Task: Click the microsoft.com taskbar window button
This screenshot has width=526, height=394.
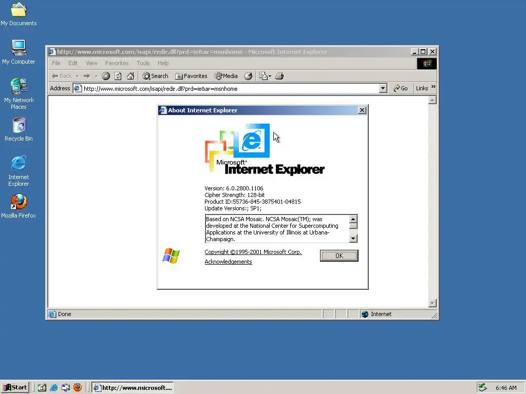Action: pos(133,388)
